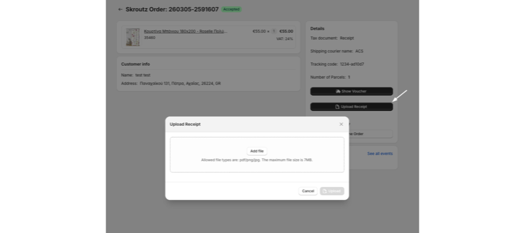Click the allowed file types hint text
The height and width of the screenshot is (233, 525).
click(x=257, y=160)
